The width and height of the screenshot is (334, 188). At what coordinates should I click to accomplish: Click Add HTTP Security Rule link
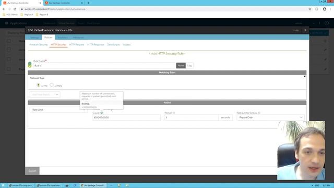point(167,54)
